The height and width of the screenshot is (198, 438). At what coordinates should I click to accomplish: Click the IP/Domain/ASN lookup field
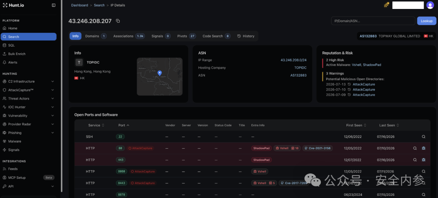point(373,21)
